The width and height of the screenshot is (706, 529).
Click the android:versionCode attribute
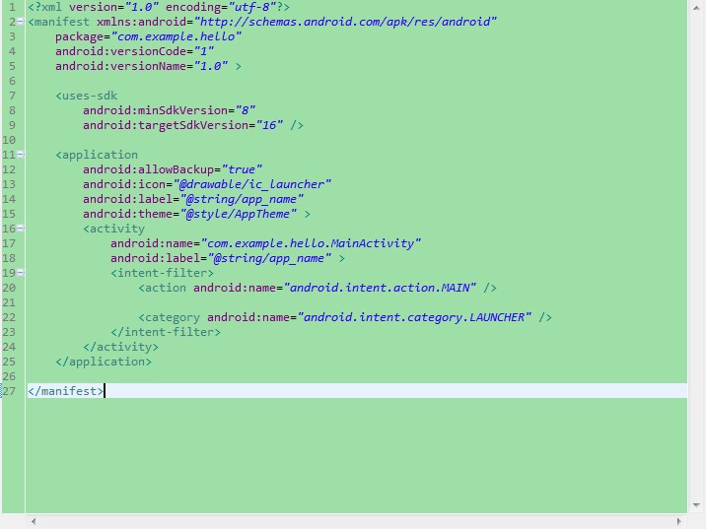(120, 51)
